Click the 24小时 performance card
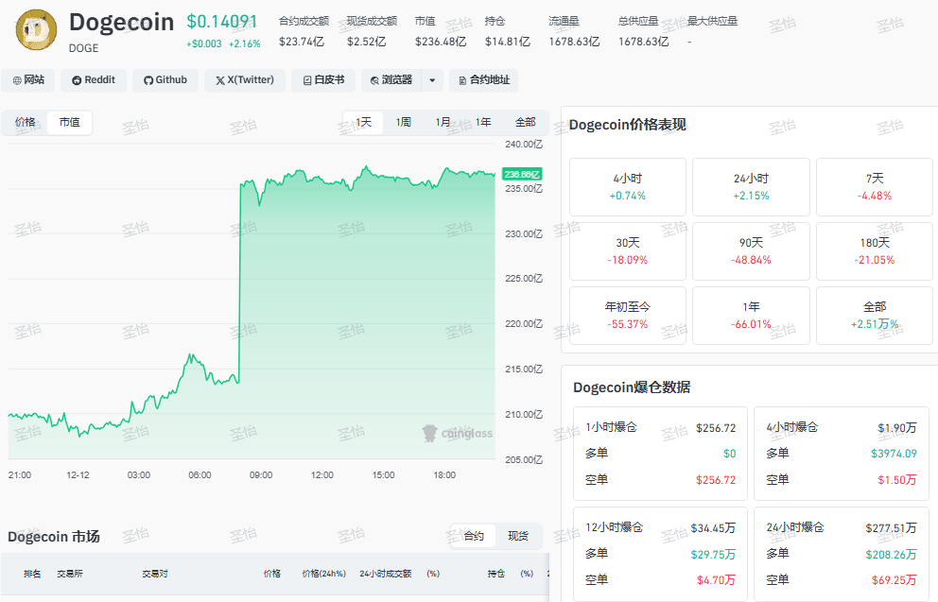938x602 pixels. [x=751, y=187]
